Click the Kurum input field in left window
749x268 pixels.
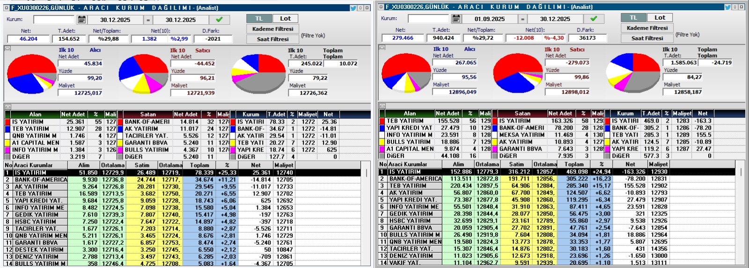pos(54,20)
